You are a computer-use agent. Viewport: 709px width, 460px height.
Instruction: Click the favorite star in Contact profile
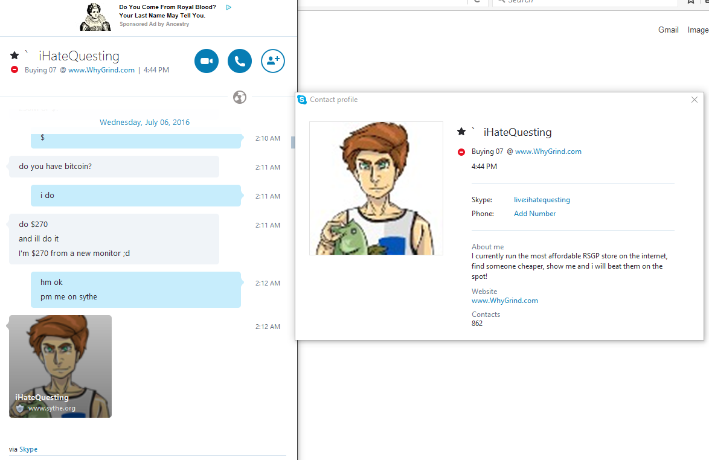tap(461, 132)
